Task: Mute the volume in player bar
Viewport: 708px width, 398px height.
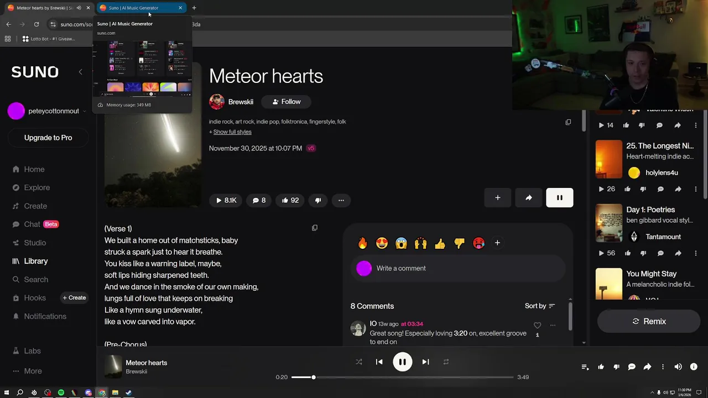Action: [678, 366]
